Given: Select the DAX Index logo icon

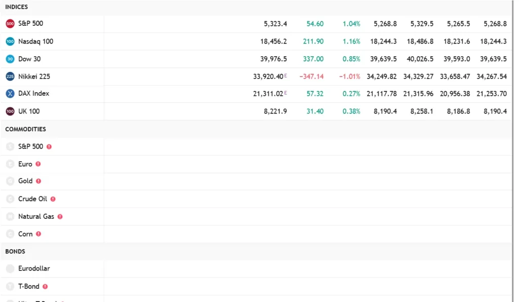Looking at the screenshot, I should (x=9, y=94).
